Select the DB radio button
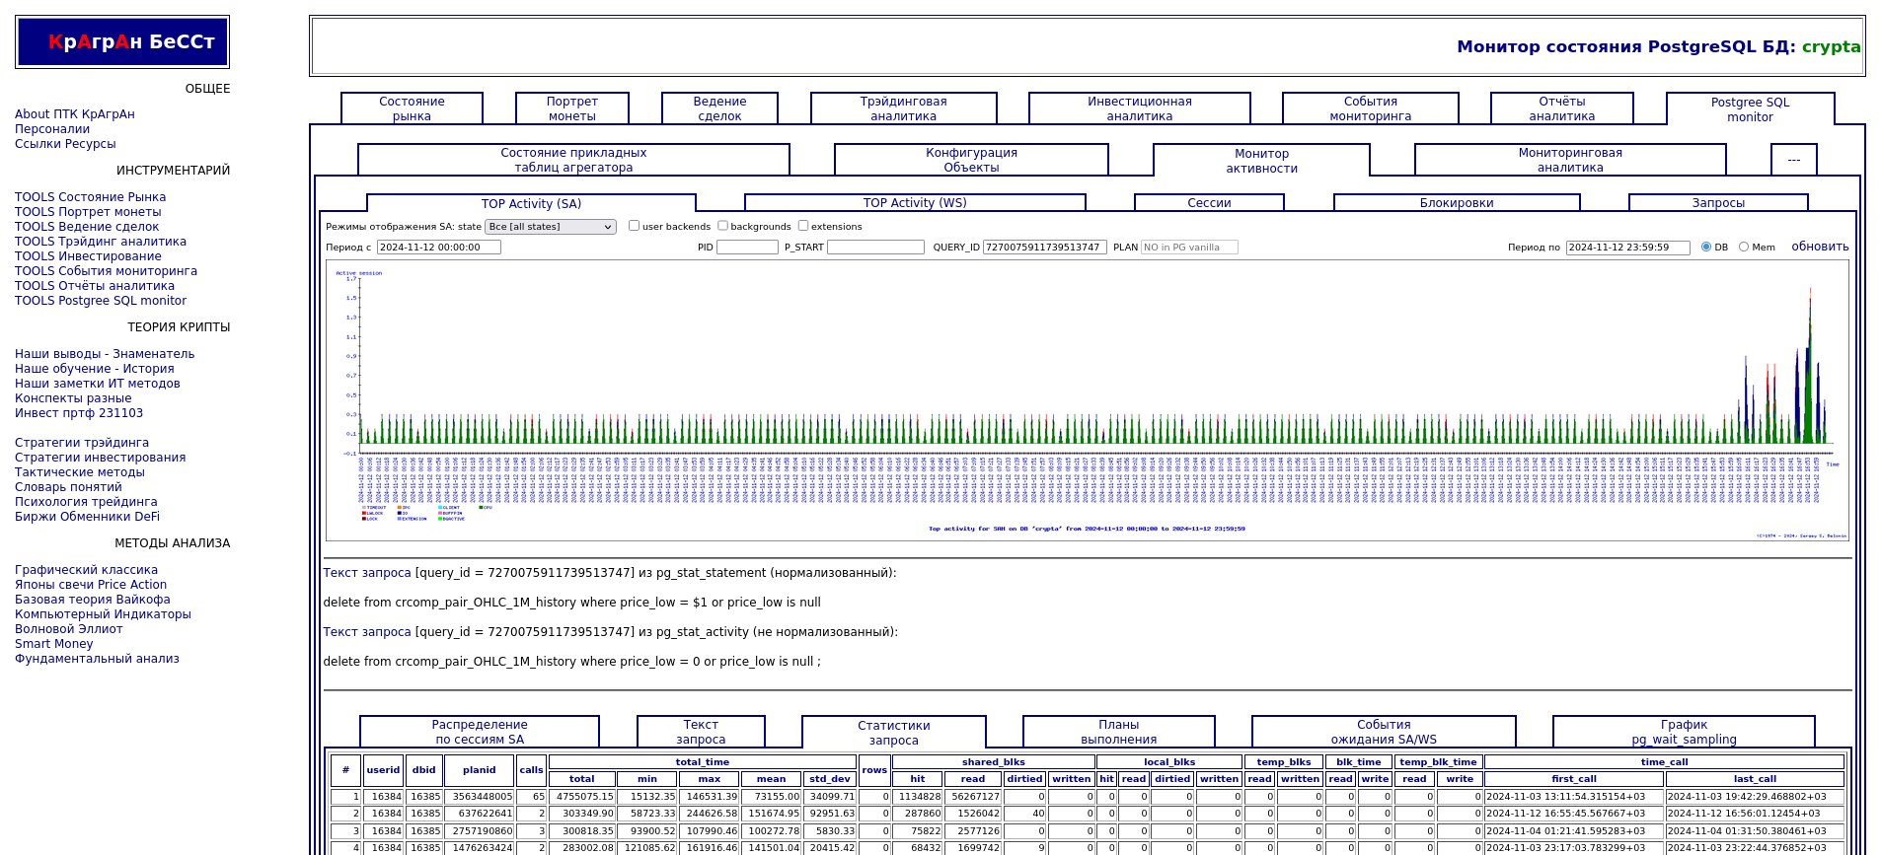The width and height of the screenshot is (1881, 855). click(1706, 248)
